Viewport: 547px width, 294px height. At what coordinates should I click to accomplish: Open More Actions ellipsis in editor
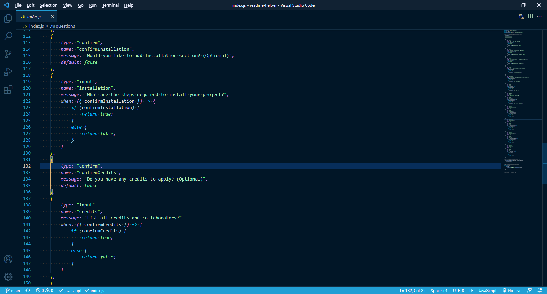tap(539, 16)
